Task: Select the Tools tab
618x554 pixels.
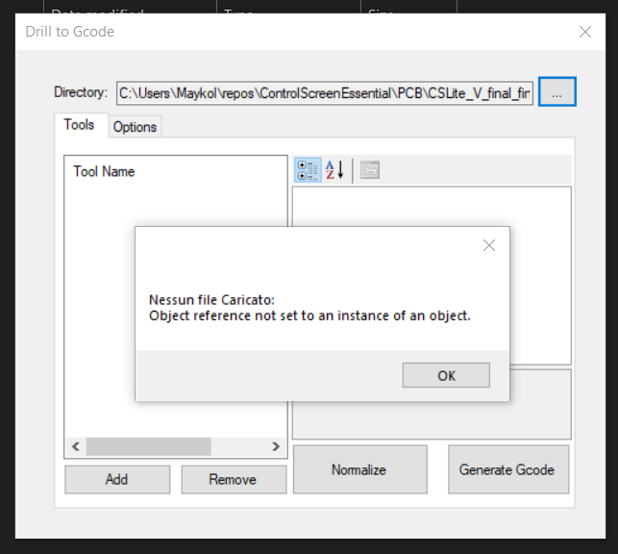Action: tap(79, 125)
